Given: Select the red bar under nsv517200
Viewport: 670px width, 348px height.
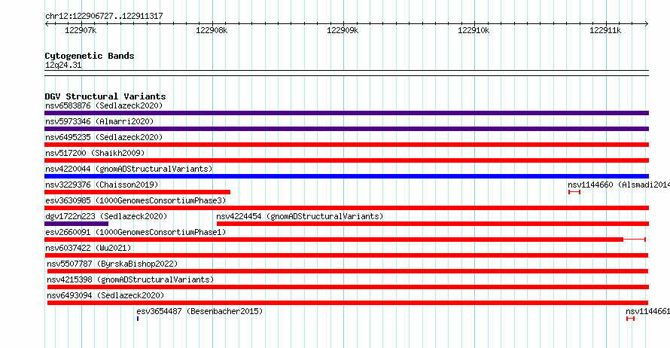Looking at the screenshot, I should 346,160.
